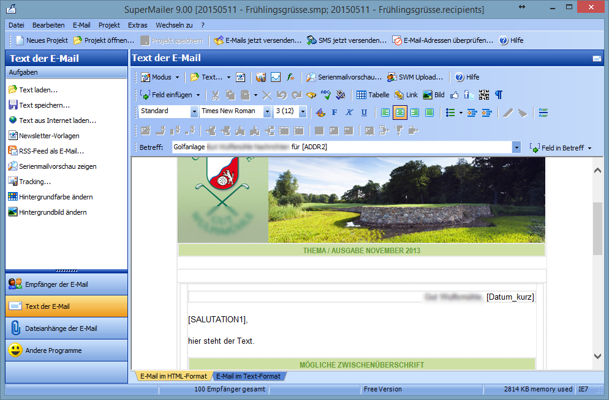Switch to E-Mail im Text-Format tab
The width and height of the screenshot is (609, 400).
[248, 376]
